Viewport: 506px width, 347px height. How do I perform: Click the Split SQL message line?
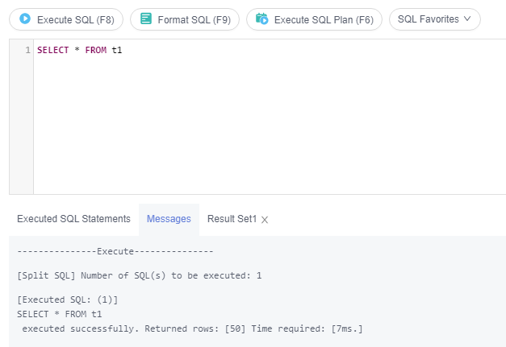point(140,275)
